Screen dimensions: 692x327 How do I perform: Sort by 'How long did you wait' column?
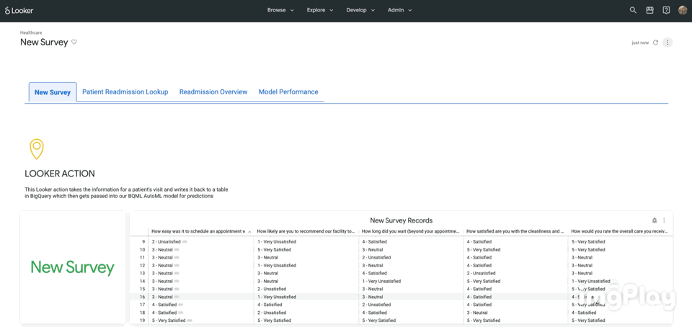pos(410,231)
